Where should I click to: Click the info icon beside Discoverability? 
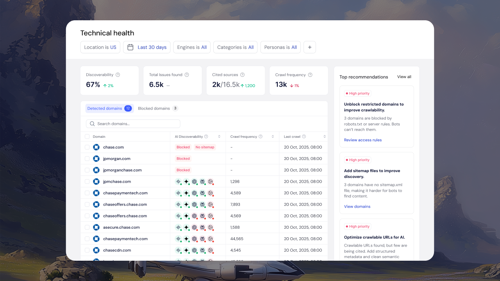(x=118, y=75)
